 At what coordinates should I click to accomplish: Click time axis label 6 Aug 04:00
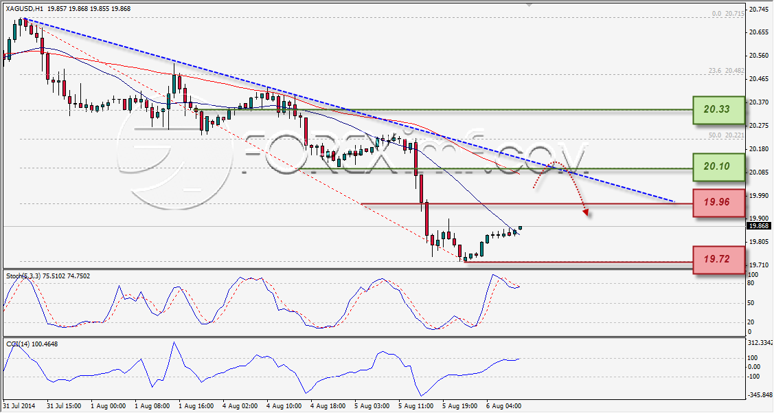(503, 406)
